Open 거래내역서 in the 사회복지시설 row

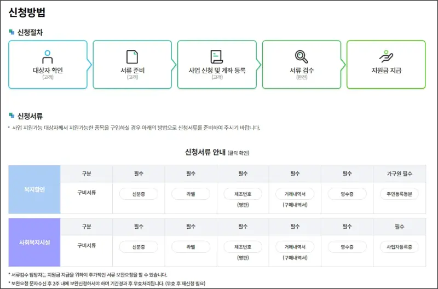pyautogui.click(x=295, y=247)
